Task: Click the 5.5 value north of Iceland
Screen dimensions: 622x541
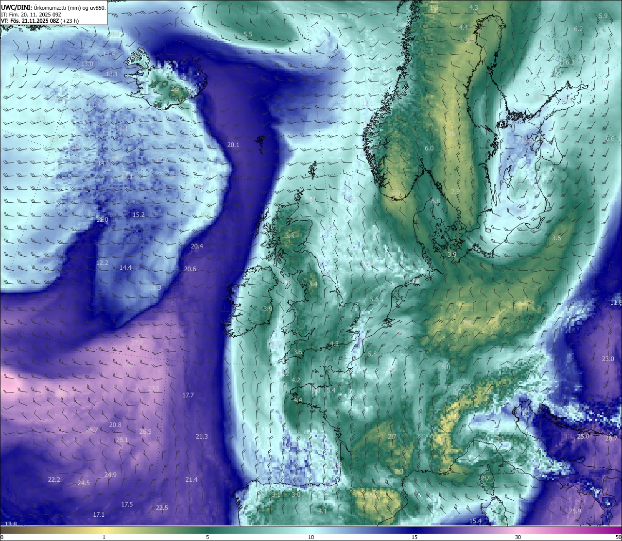Action: (248, 34)
